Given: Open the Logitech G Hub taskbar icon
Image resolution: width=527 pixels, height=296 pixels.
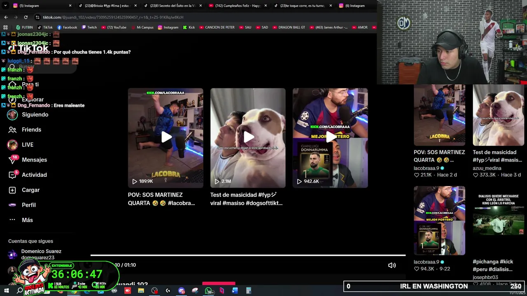Looking at the screenshot, I should [x=168, y=291].
